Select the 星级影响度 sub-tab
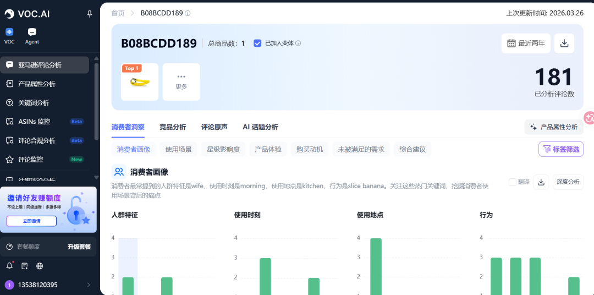The height and width of the screenshot is (295, 594). (x=223, y=149)
